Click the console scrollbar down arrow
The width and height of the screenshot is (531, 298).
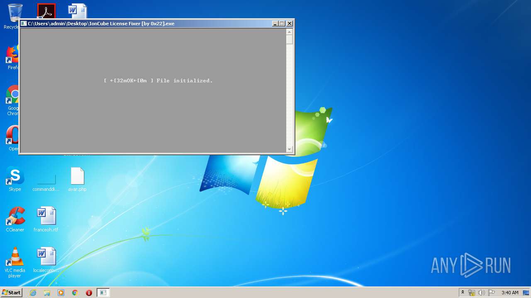pos(290,149)
